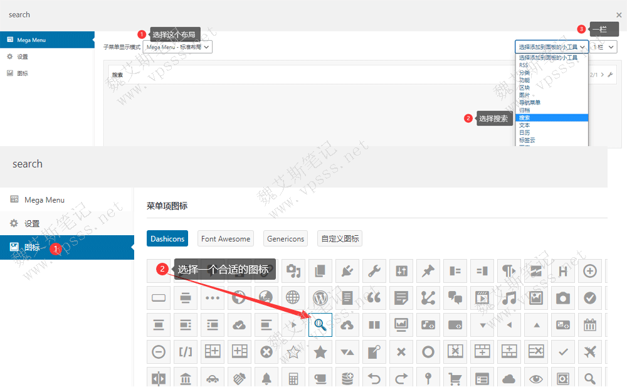Viewport: 627px width, 387px height.
Task: Select the circled checkmark icon
Action: tap(590, 298)
